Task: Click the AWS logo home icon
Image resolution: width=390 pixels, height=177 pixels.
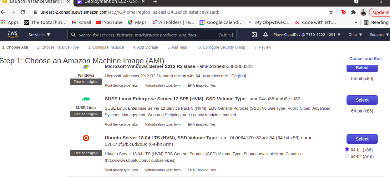Action: point(13,34)
